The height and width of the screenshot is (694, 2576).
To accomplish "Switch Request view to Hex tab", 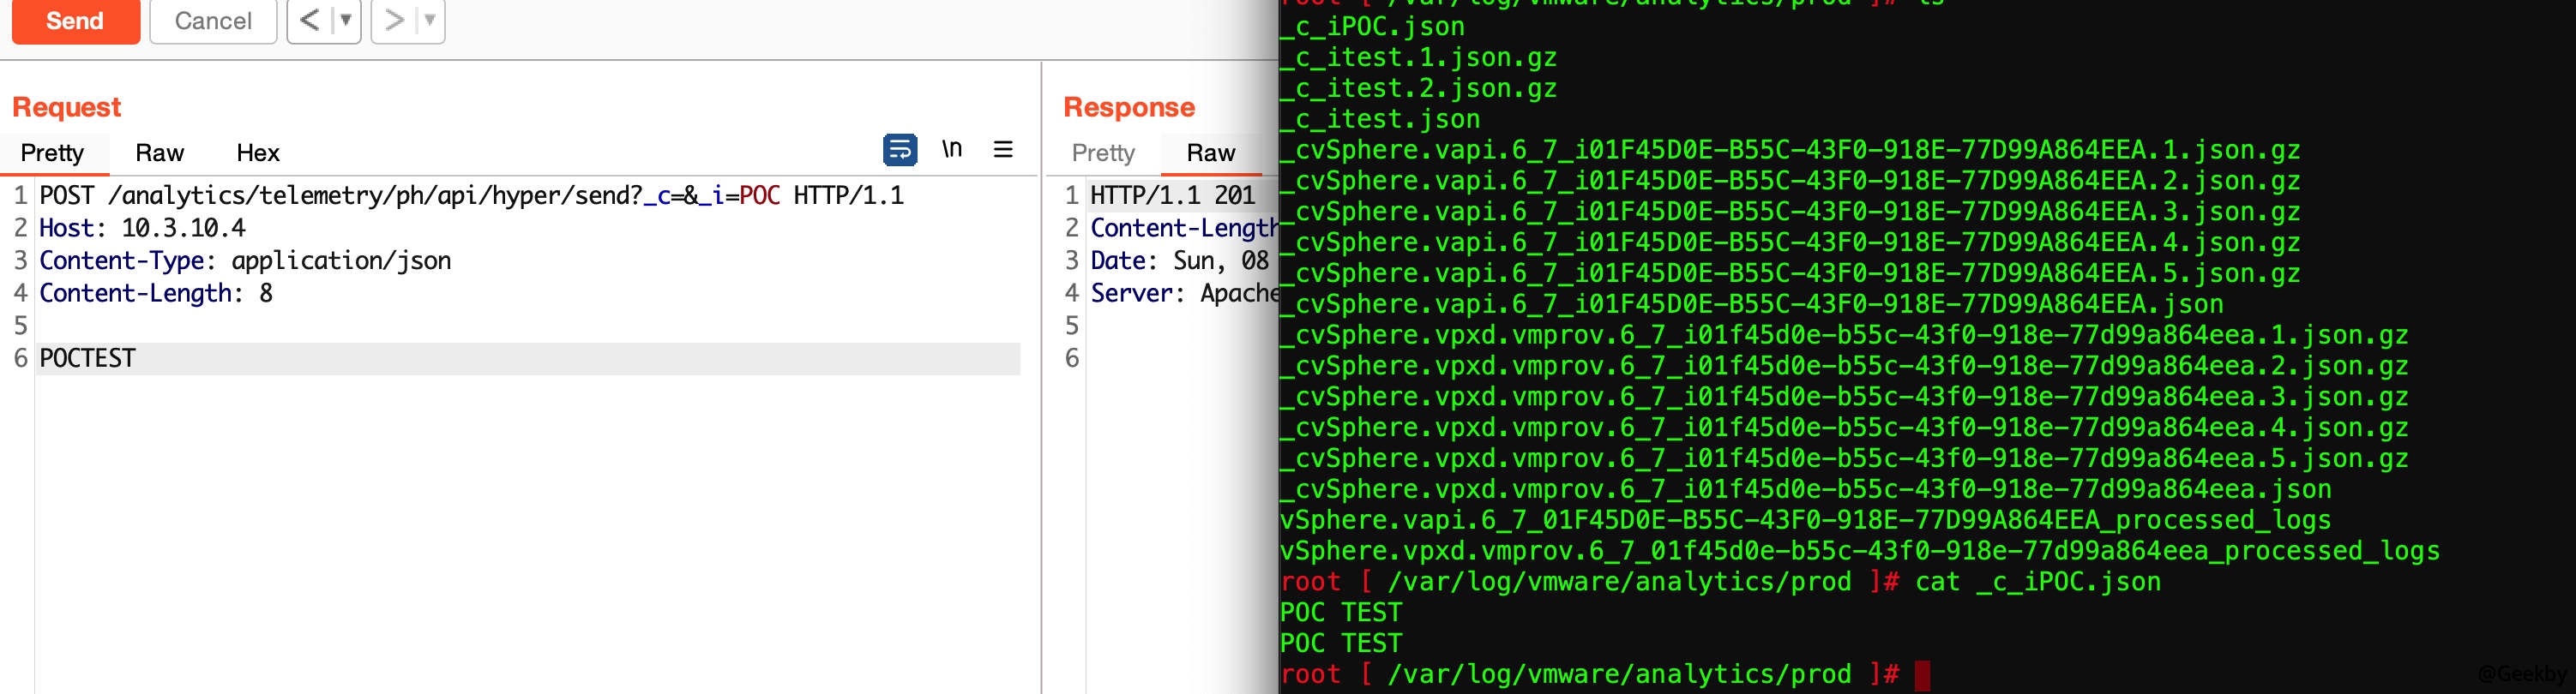I will point(257,153).
